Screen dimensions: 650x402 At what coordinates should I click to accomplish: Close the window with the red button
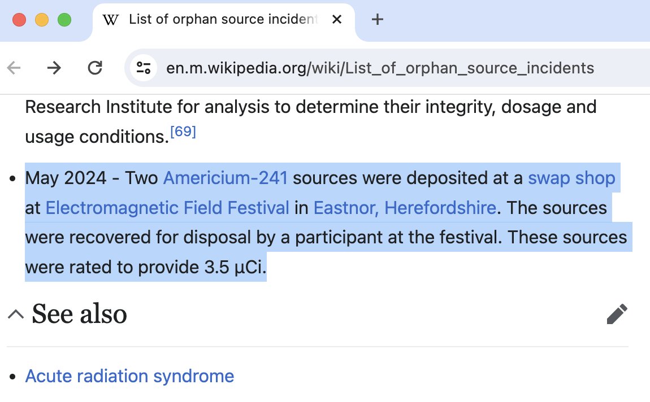click(19, 19)
